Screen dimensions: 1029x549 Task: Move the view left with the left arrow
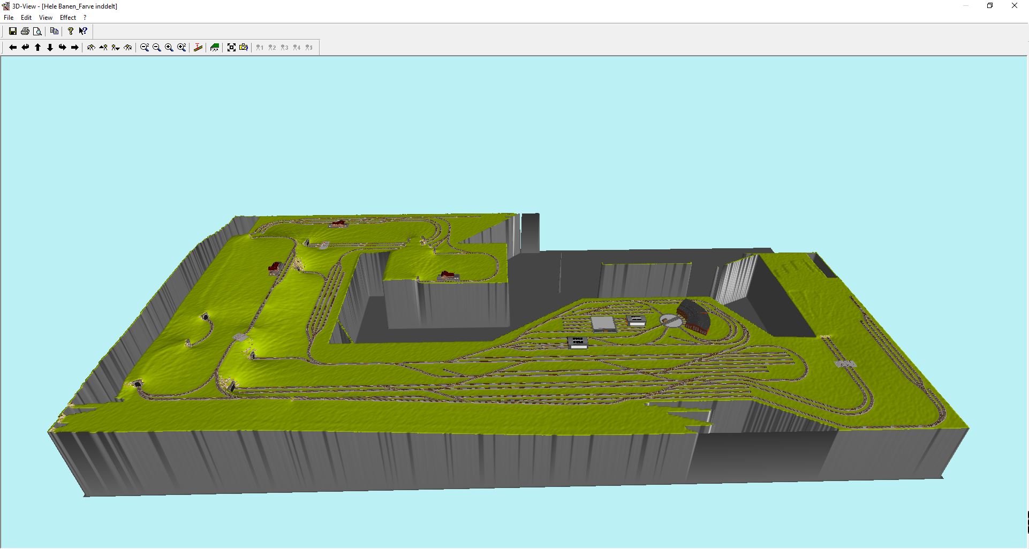tap(13, 48)
